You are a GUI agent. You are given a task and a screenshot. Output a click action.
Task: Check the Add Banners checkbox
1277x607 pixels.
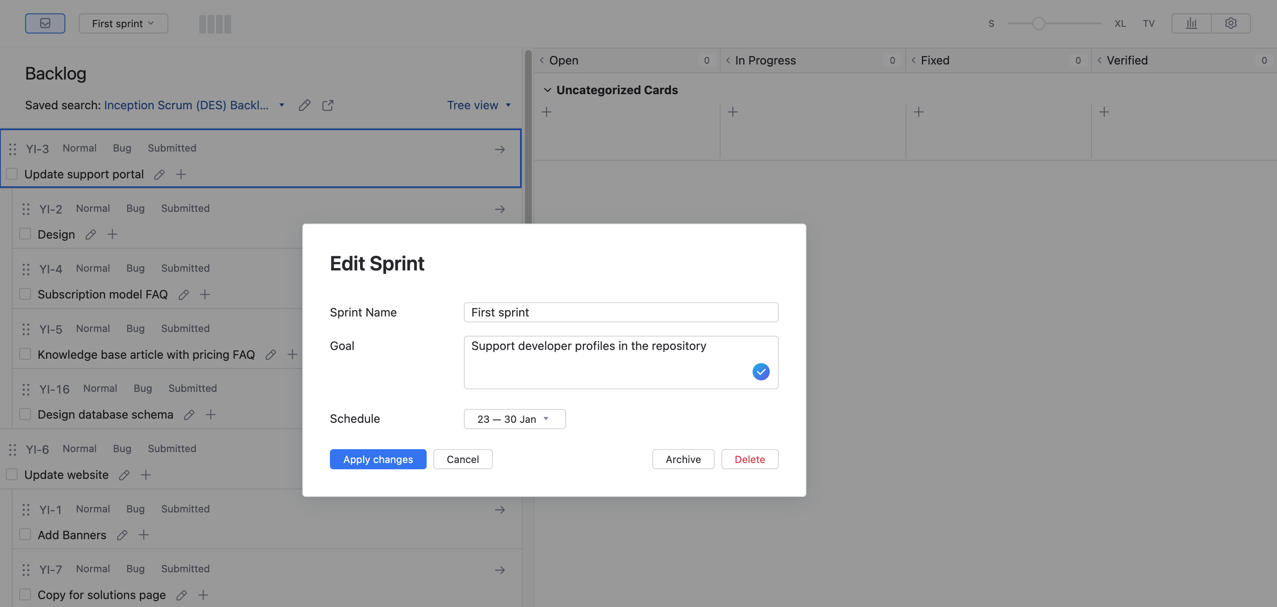pos(25,534)
